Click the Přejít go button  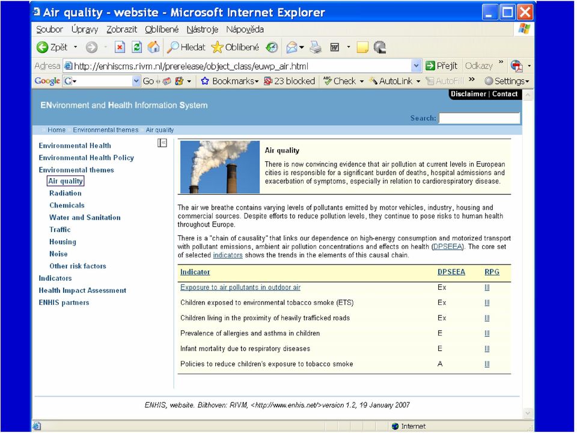coord(441,66)
